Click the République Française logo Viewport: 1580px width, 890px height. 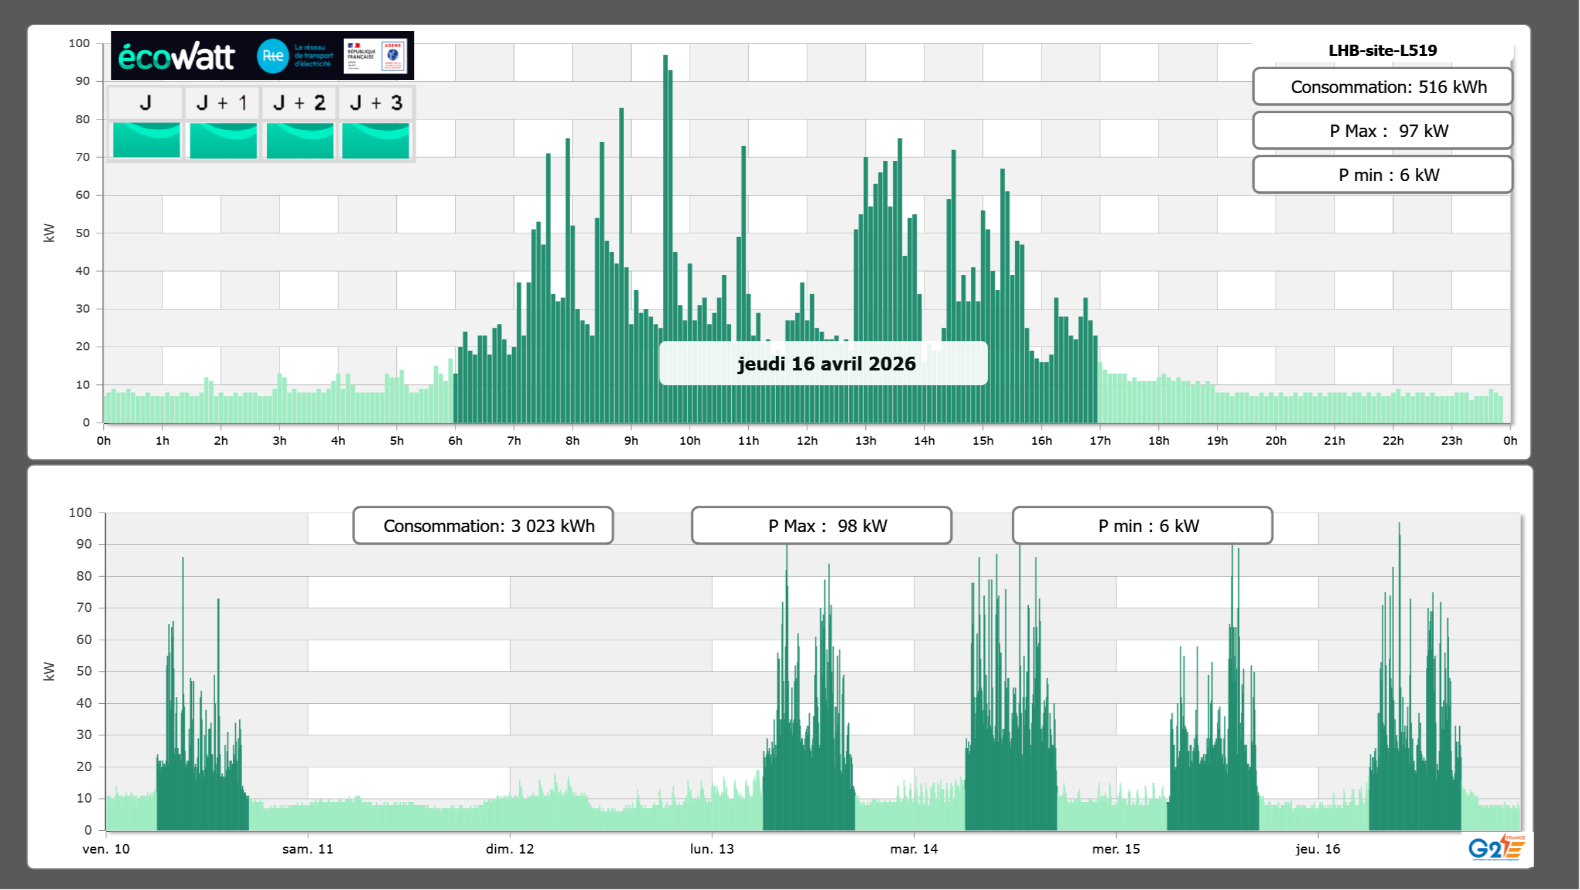(x=361, y=55)
